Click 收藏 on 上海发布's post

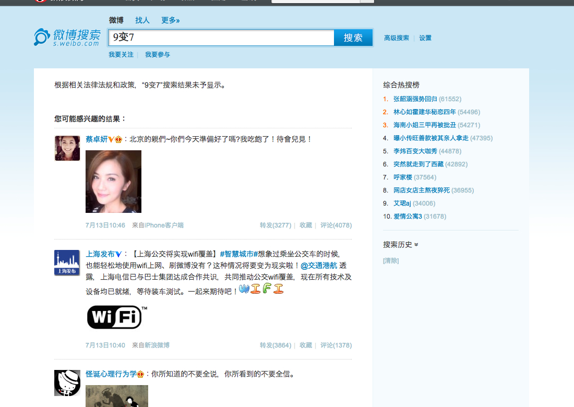[x=306, y=345]
